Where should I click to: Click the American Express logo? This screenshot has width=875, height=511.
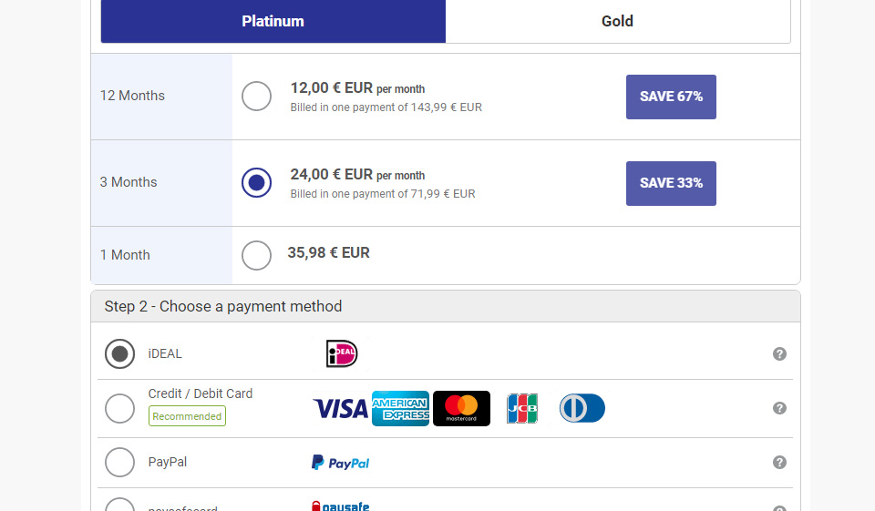coord(400,409)
